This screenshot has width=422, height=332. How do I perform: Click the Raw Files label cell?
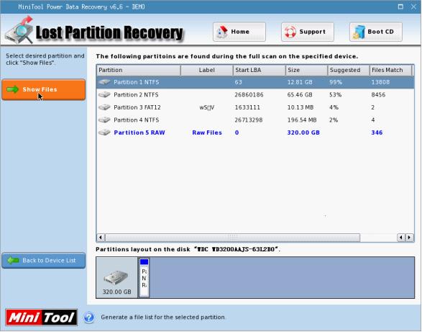pyautogui.click(x=207, y=133)
